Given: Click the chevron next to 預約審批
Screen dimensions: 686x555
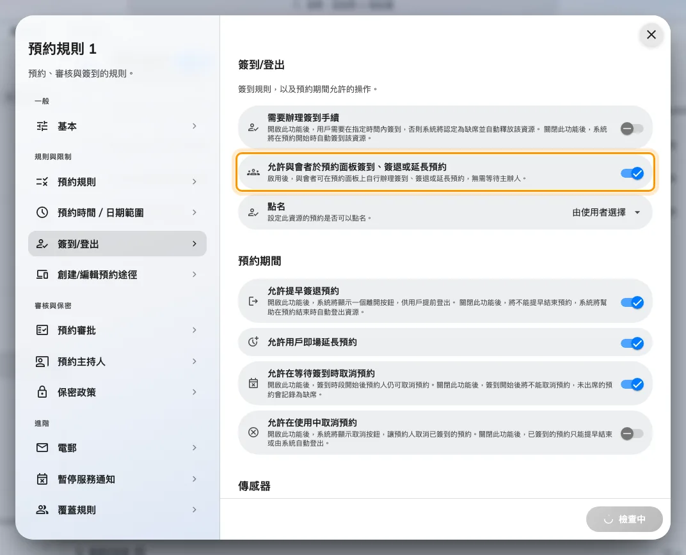Looking at the screenshot, I should 195,330.
